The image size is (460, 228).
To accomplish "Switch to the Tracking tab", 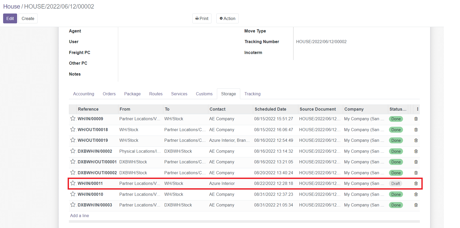I will tap(252, 94).
